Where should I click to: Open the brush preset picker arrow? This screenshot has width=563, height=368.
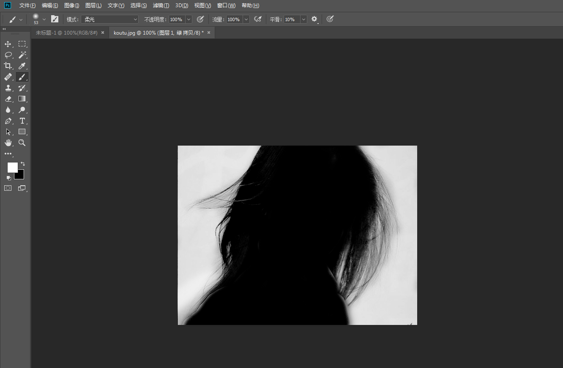coord(44,19)
